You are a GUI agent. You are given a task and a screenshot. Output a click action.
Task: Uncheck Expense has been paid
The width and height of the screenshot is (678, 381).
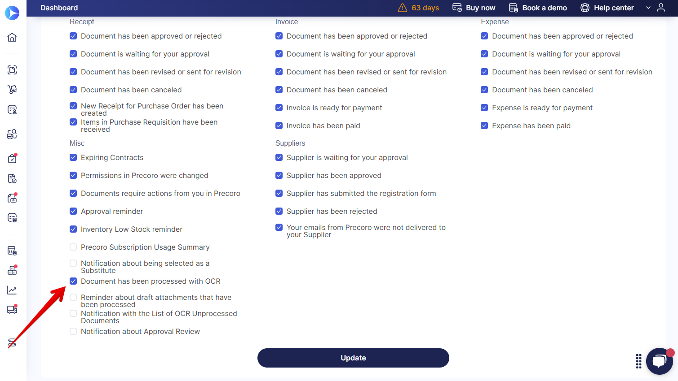coord(484,126)
